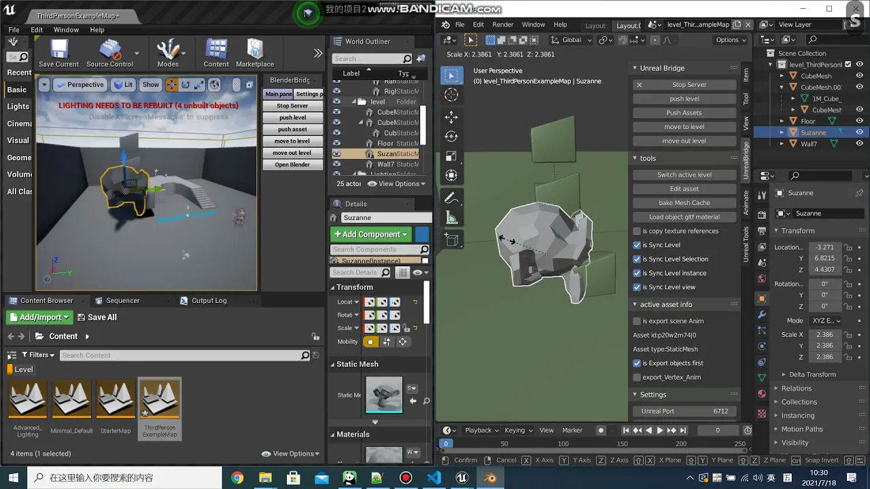Jump to timeline end frame
The height and width of the screenshot is (489, 870).
click(x=683, y=430)
